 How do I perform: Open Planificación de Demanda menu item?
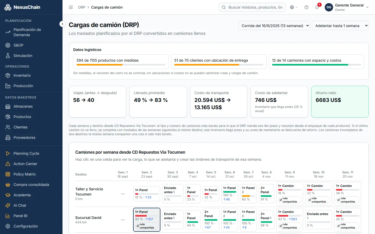[31, 32]
